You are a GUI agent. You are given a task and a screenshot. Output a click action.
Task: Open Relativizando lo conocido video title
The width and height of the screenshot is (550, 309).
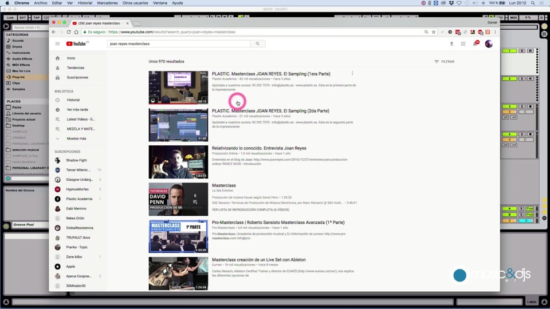click(259, 148)
